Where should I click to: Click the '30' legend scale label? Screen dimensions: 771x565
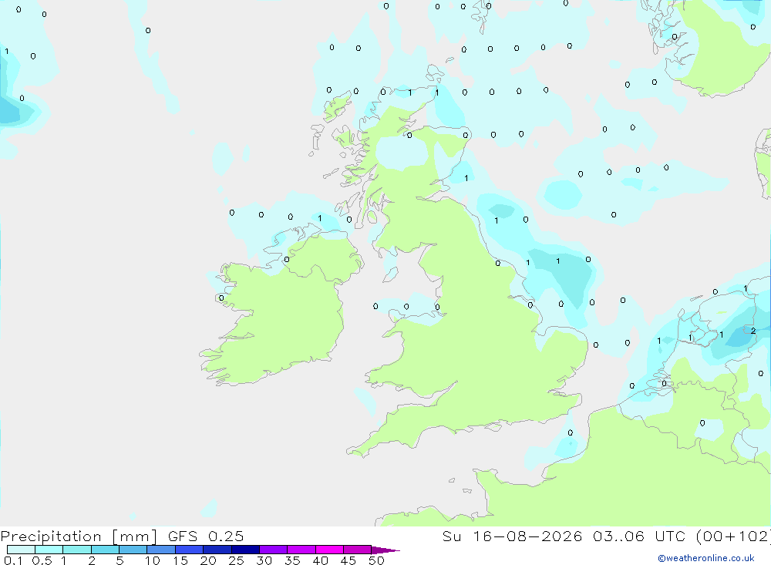tap(264, 560)
